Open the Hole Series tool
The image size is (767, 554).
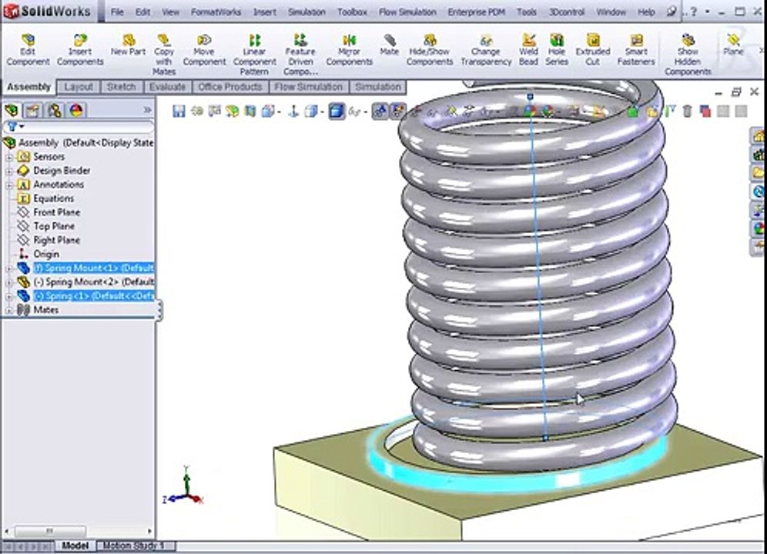(557, 50)
